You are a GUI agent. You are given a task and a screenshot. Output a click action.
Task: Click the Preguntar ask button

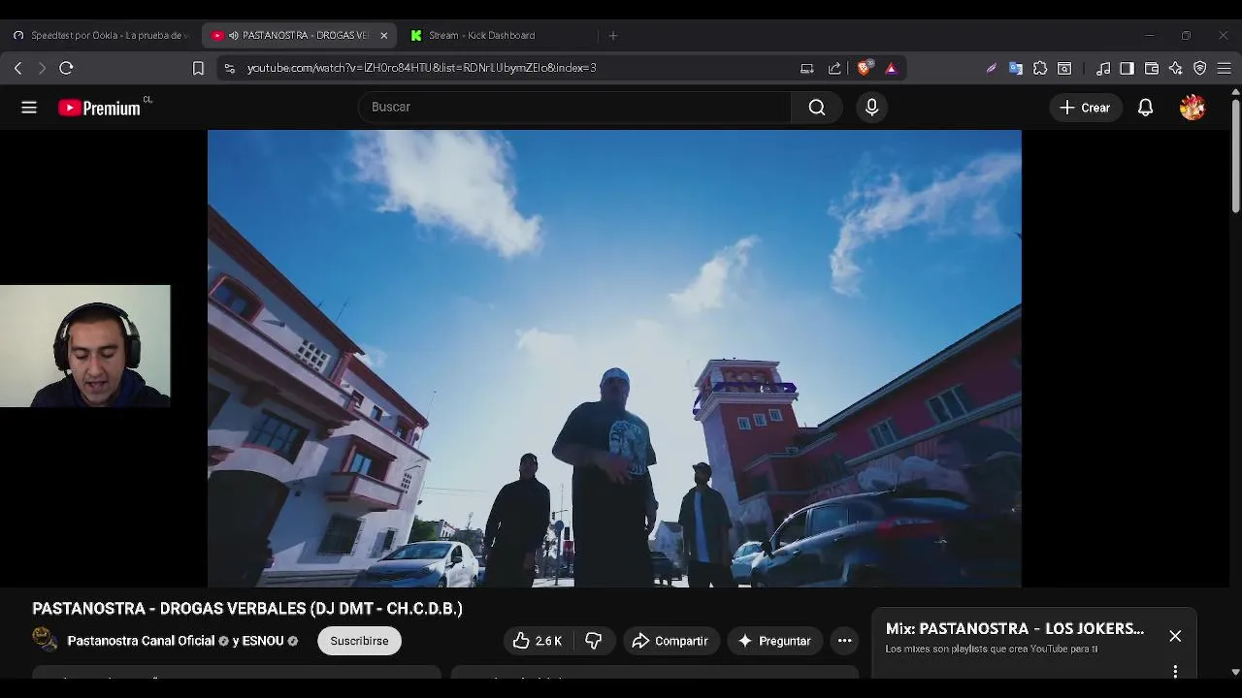(x=774, y=641)
